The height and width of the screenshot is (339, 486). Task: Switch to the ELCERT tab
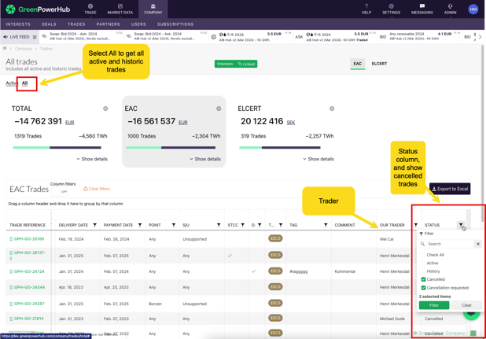point(379,64)
